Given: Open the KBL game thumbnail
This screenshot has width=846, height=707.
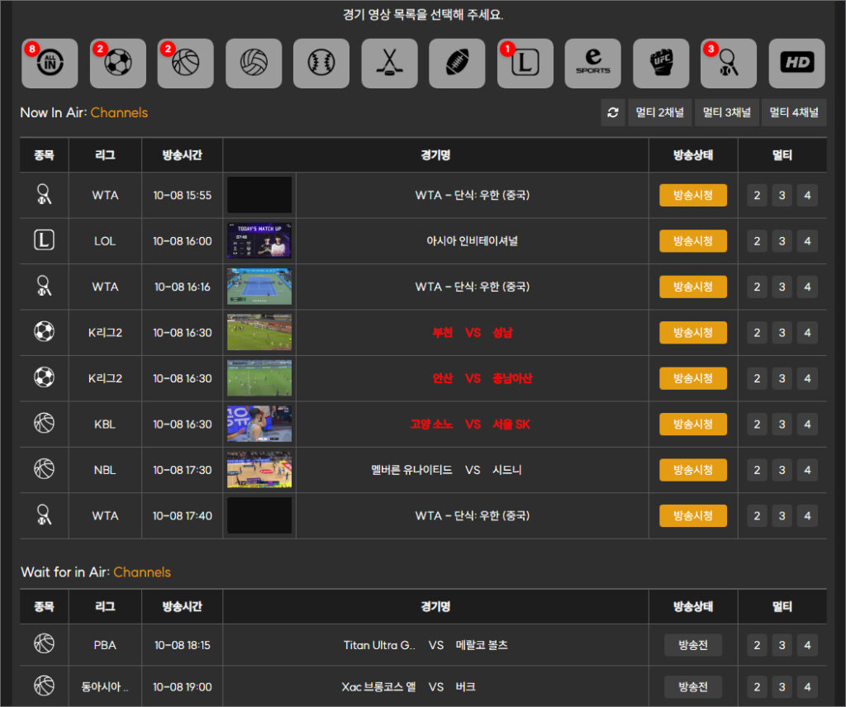Looking at the screenshot, I should [x=259, y=425].
